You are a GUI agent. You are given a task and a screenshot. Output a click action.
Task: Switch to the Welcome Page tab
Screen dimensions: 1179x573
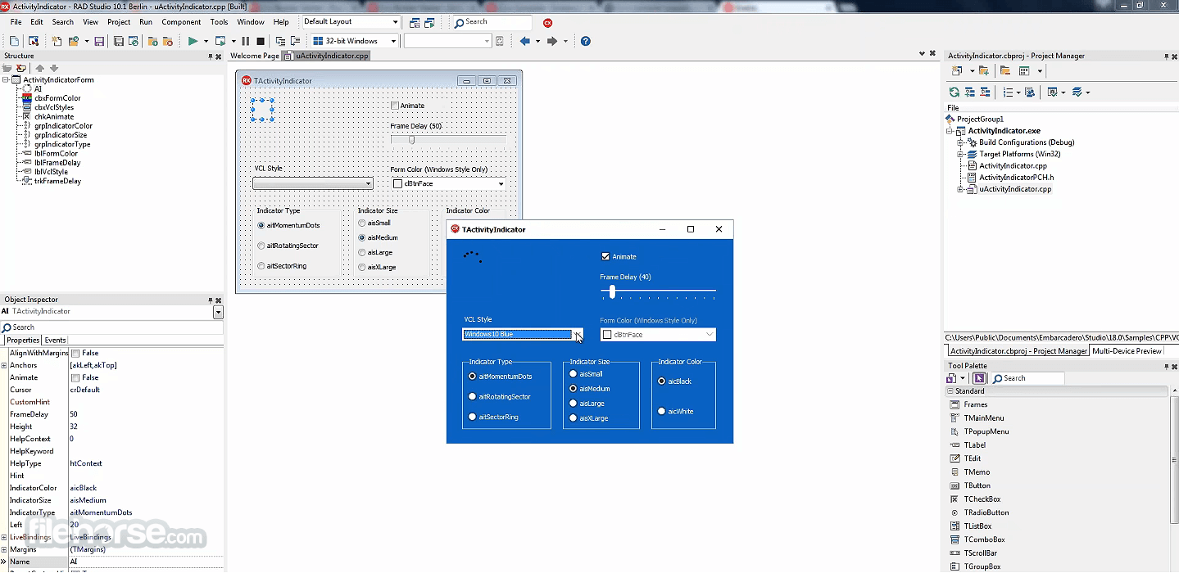pos(255,56)
